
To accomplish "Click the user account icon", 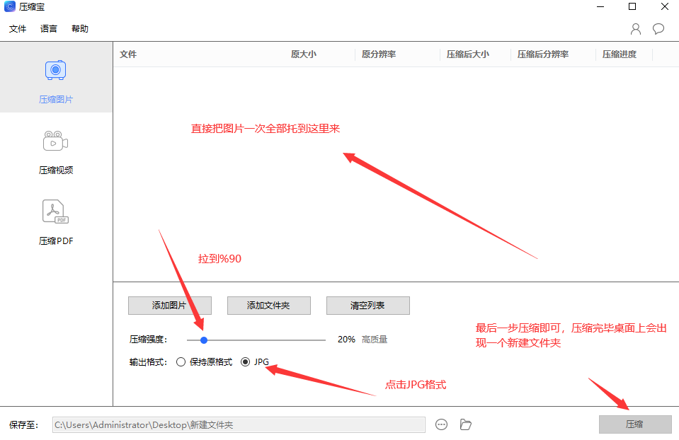I will coord(635,29).
